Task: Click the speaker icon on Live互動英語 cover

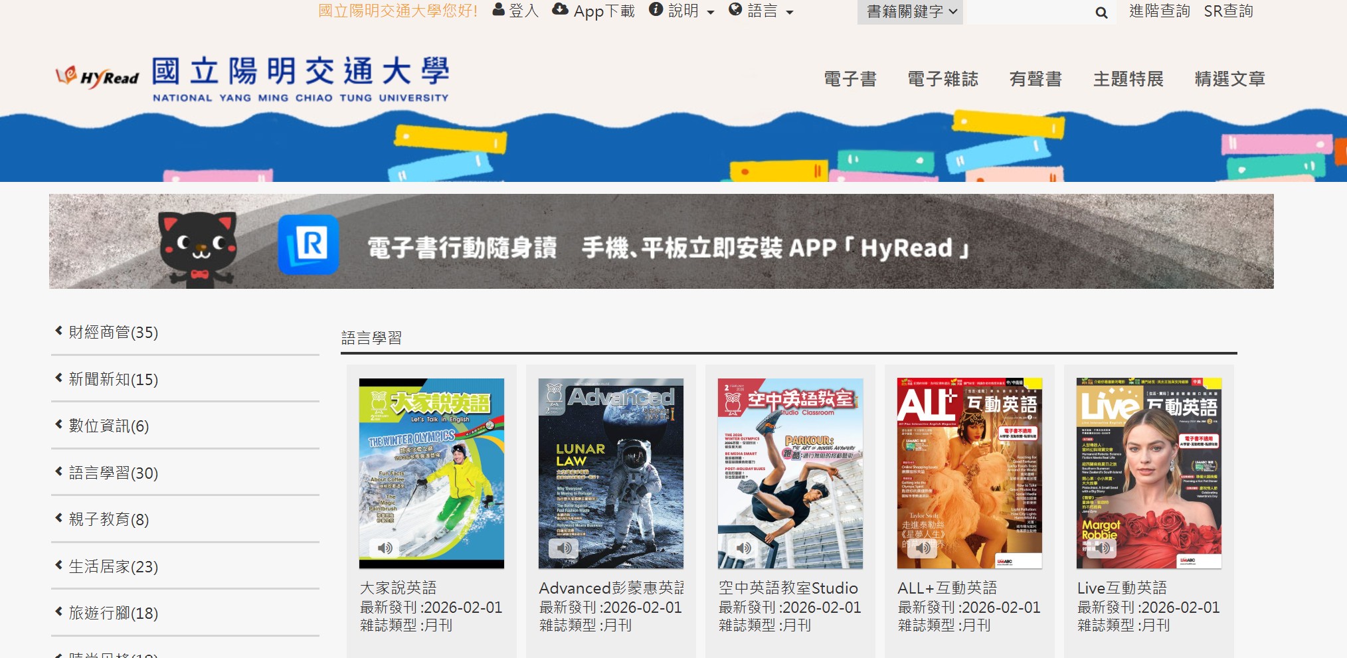Action: 1102,548
